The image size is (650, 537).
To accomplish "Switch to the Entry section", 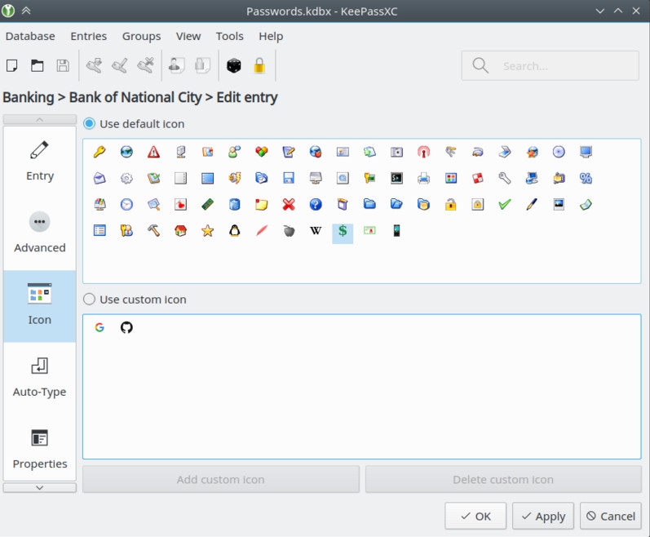I will [x=40, y=162].
